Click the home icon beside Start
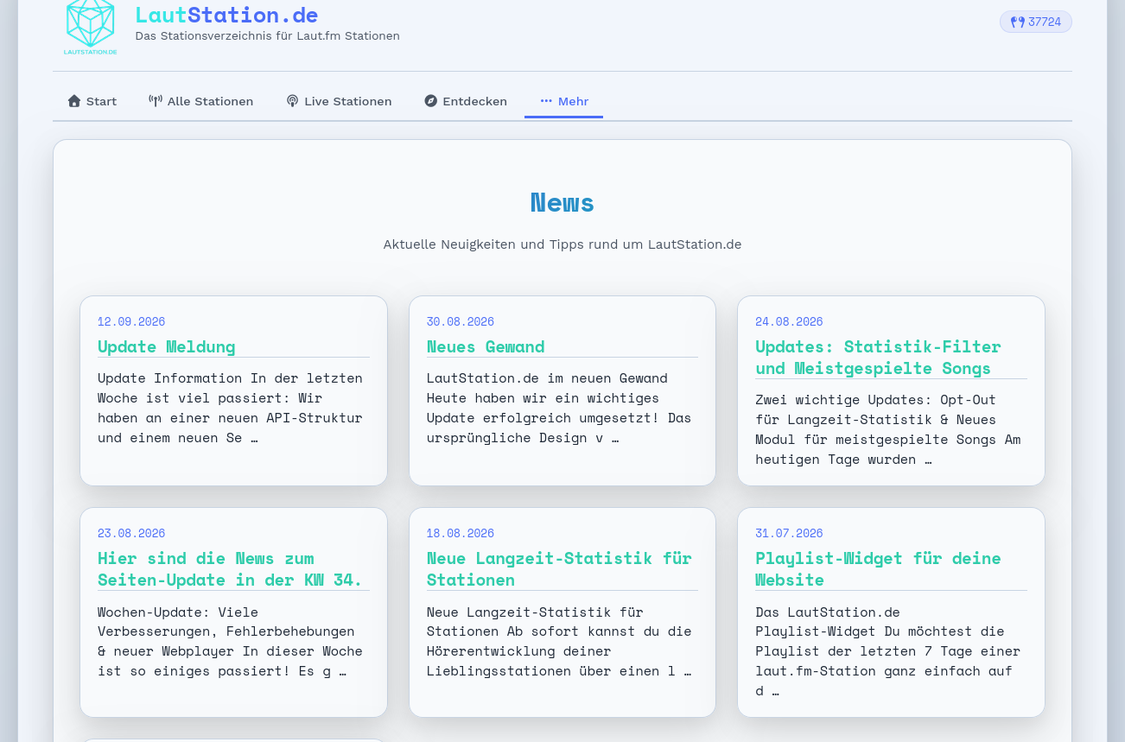Screen dimensions: 1125x742 (74, 101)
